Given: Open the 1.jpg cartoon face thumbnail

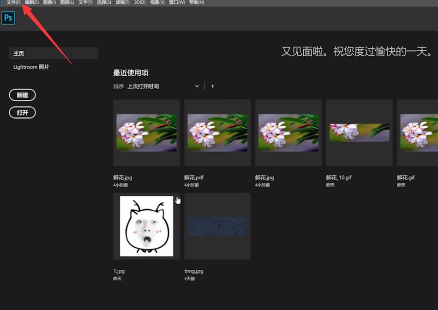Looking at the screenshot, I should [146, 226].
